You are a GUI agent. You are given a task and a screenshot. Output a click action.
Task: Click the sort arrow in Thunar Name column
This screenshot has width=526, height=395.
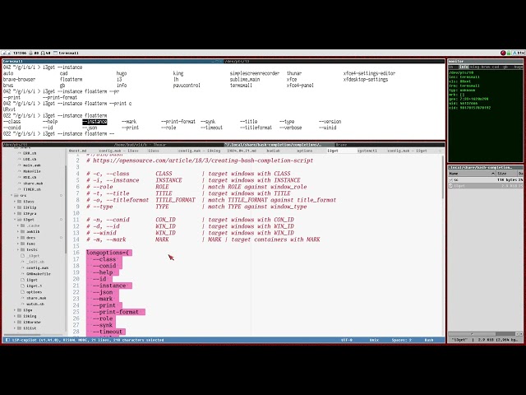(x=493, y=174)
